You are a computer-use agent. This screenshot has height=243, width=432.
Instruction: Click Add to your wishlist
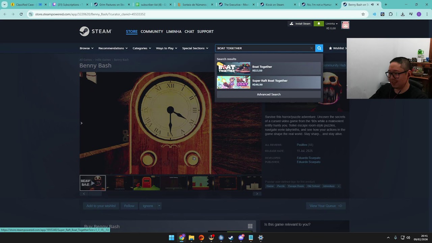tap(101, 206)
